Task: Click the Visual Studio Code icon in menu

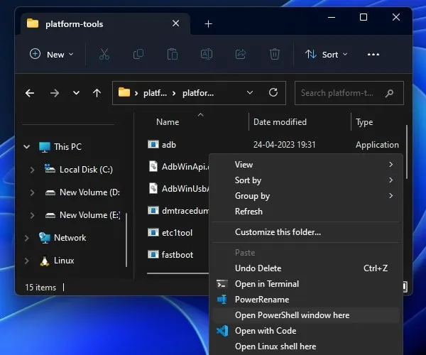Action: [x=222, y=331]
